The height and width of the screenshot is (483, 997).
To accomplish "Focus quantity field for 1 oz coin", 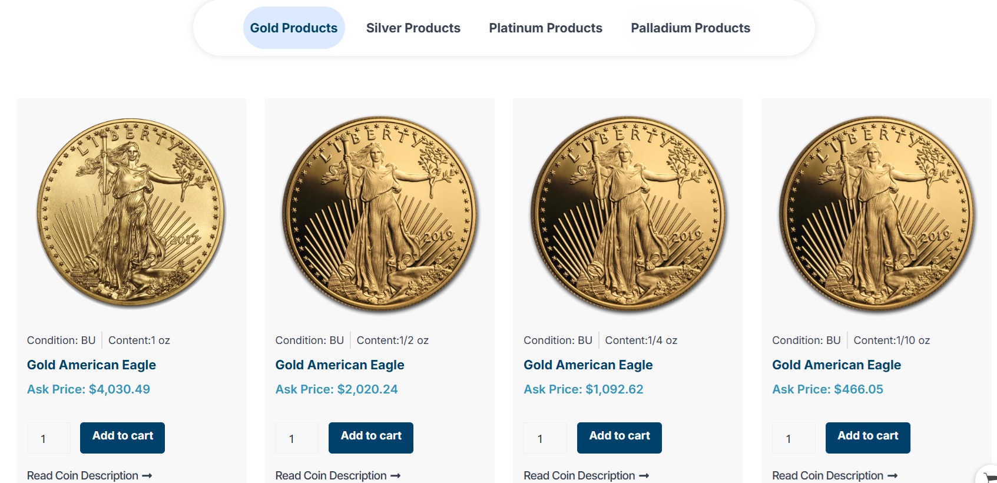I will tap(48, 438).
